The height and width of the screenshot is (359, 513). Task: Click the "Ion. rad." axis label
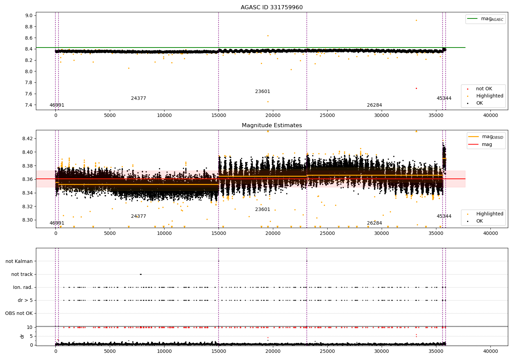click(x=23, y=288)
